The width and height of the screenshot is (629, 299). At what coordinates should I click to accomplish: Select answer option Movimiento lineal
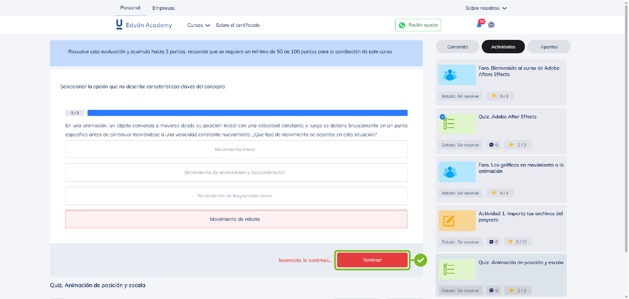[236, 149]
